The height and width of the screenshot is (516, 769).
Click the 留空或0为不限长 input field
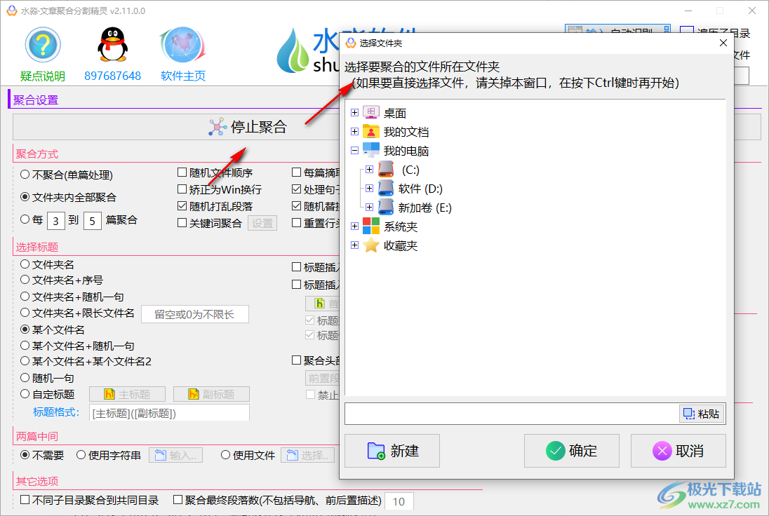pyautogui.click(x=194, y=314)
